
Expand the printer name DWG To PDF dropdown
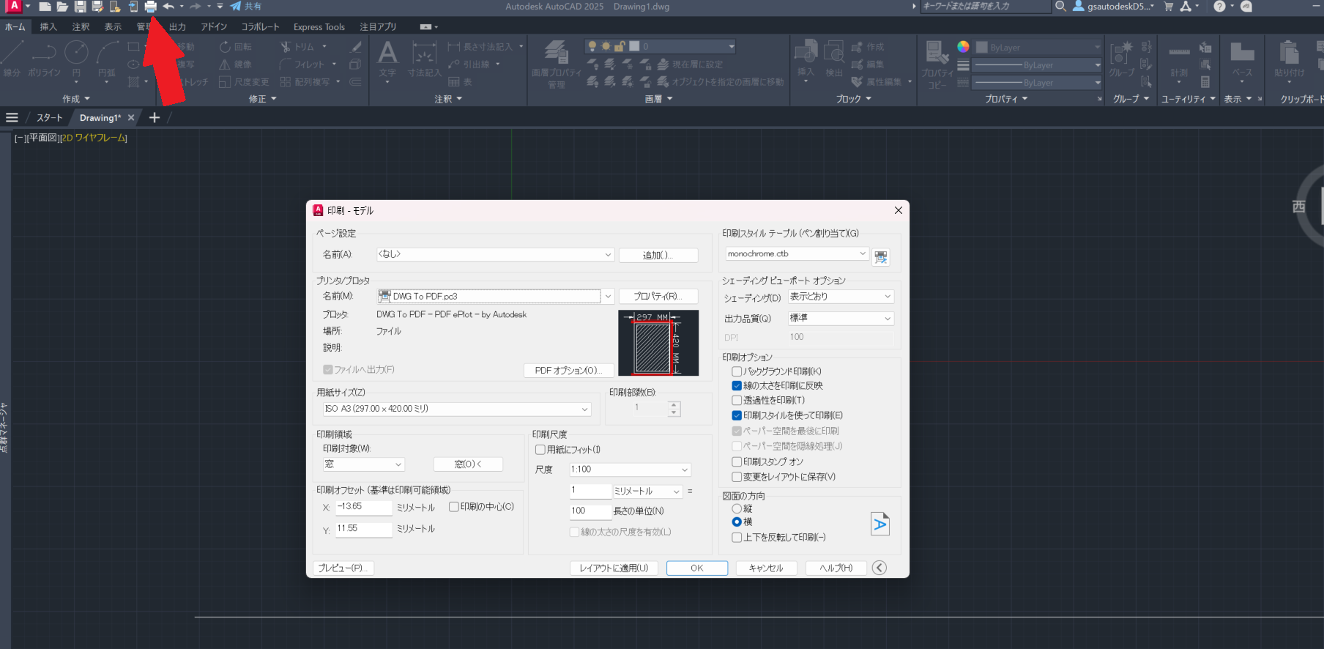608,297
